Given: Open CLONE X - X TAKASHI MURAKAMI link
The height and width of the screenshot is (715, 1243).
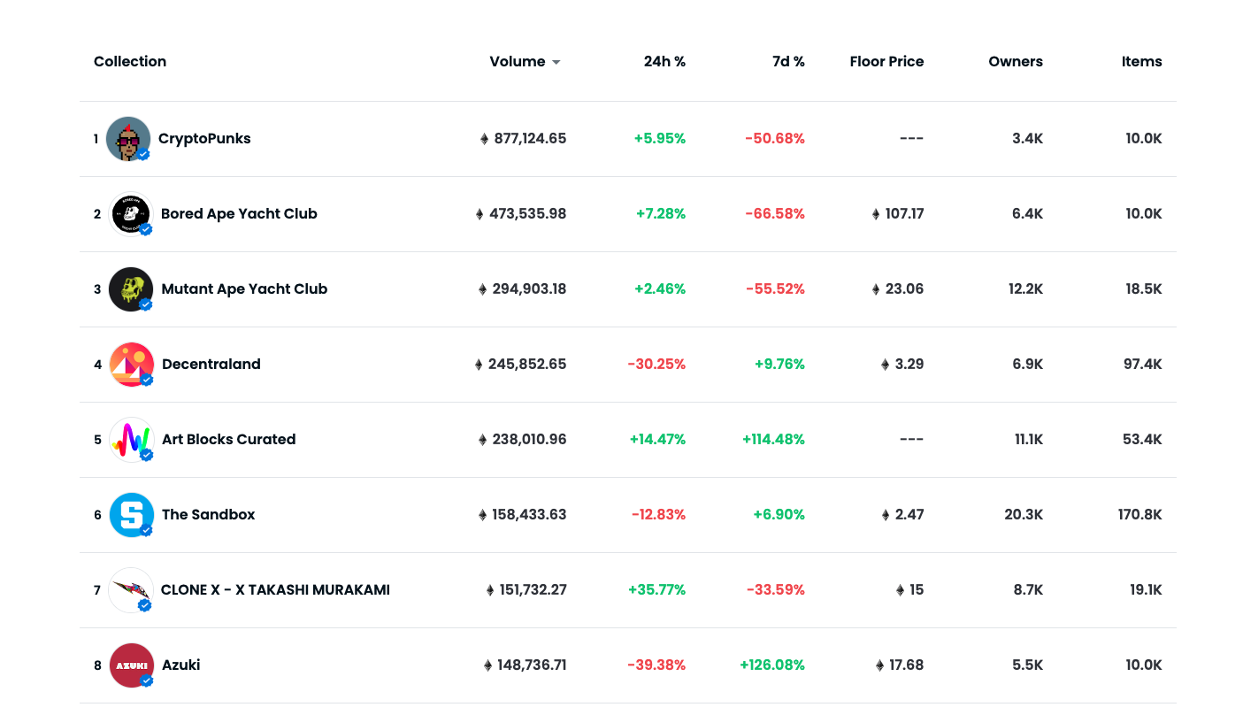Looking at the screenshot, I should click(x=275, y=590).
